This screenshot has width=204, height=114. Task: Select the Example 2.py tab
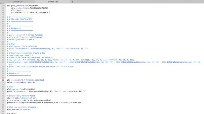point(53,2)
